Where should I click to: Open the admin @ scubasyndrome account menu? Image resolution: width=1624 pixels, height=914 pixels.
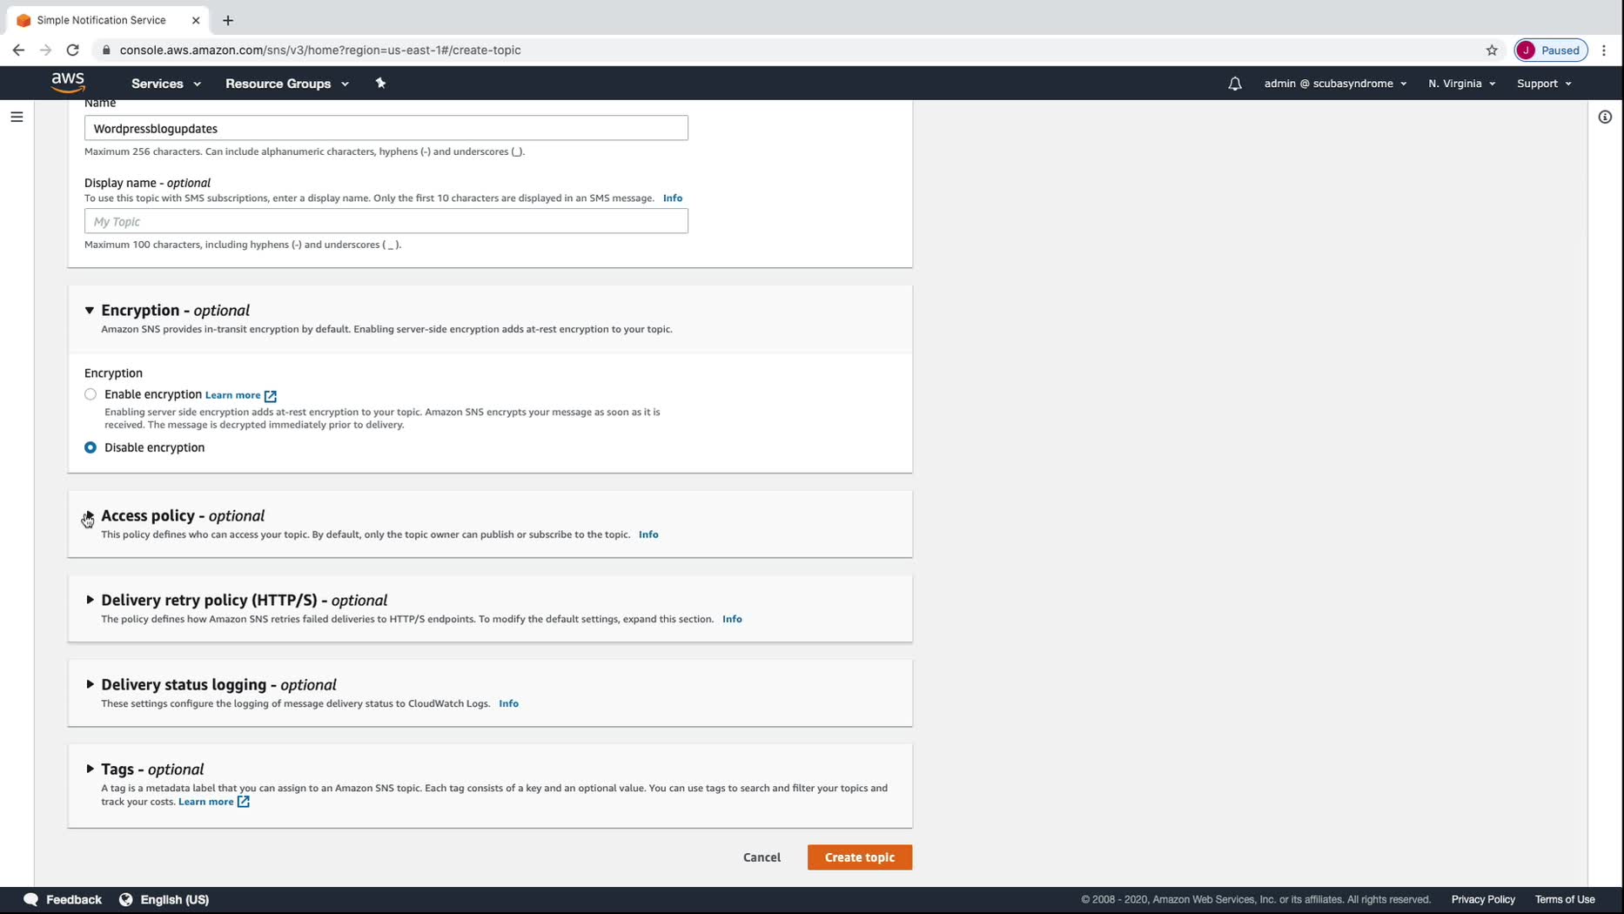click(1335, 84)
